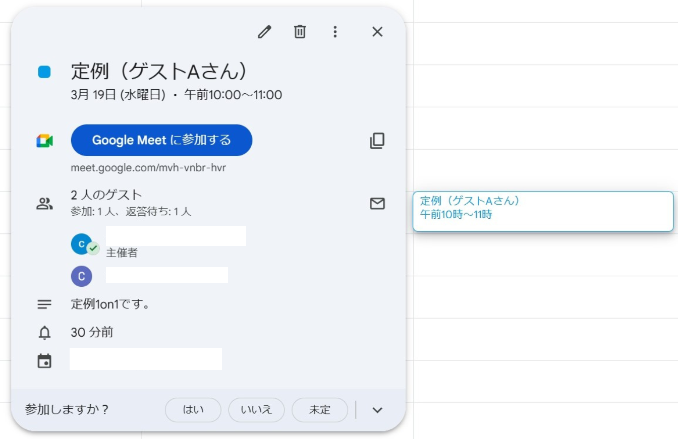Viewport: 678px width, 439px height.
Task: Open the three-dot options menu
Action: (335, 32)
